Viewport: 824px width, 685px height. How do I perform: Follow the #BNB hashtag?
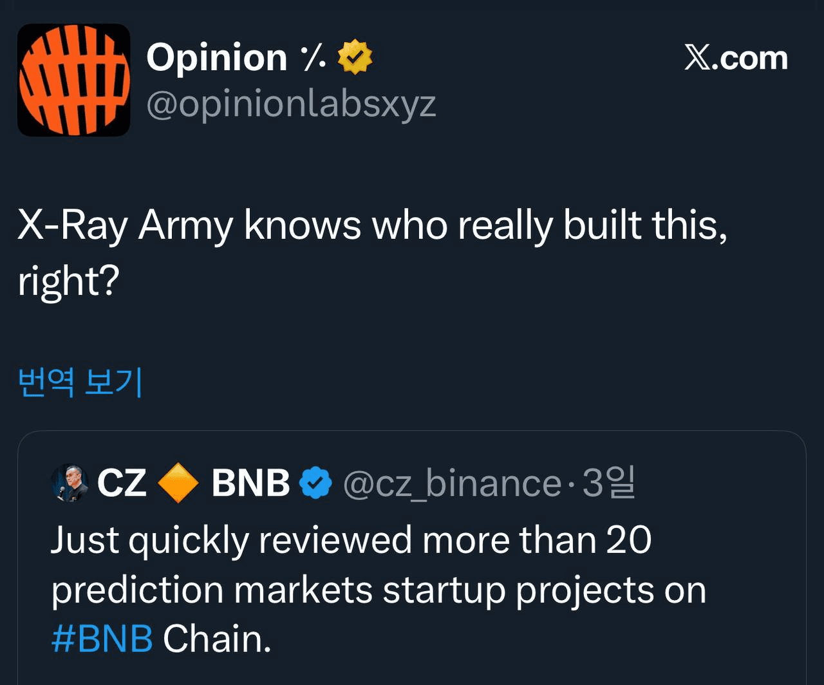tap(102, 639)
